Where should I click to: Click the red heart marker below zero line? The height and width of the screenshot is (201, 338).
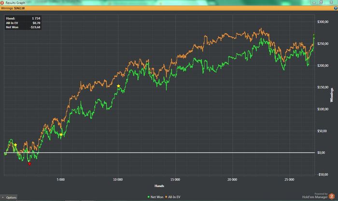point(29,164)
